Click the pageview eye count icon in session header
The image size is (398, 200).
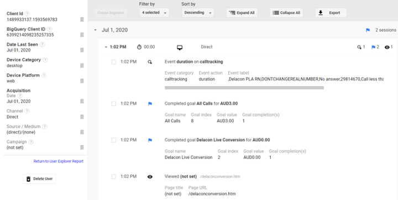(387, 47)
